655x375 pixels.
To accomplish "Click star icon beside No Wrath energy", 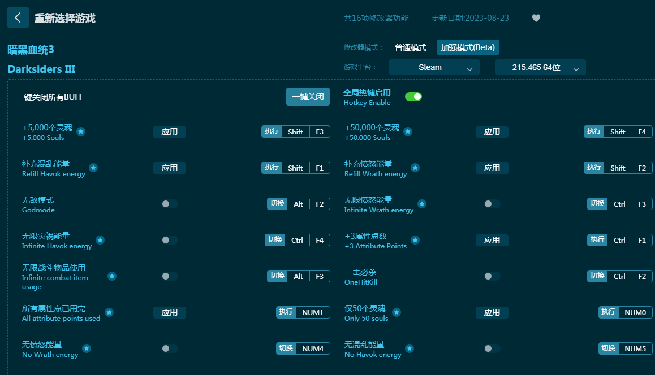I will coord(87,348).
